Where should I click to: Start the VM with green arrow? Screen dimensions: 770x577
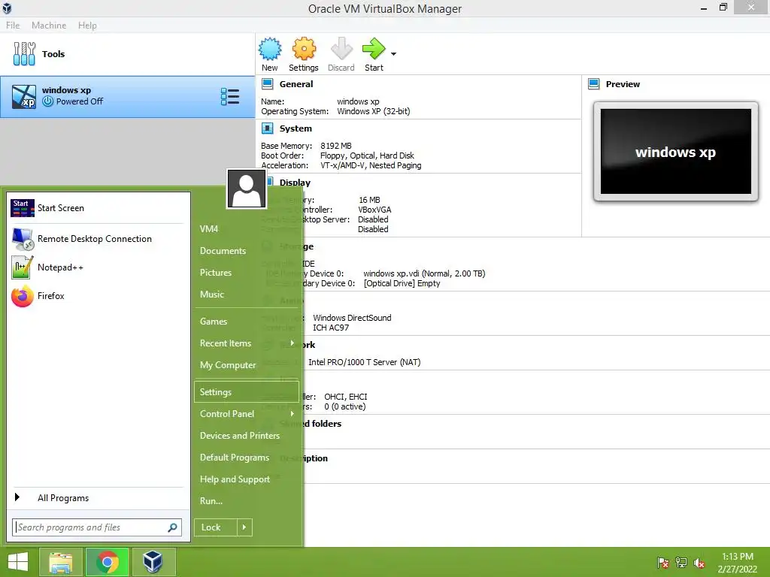tap(374, 49)
